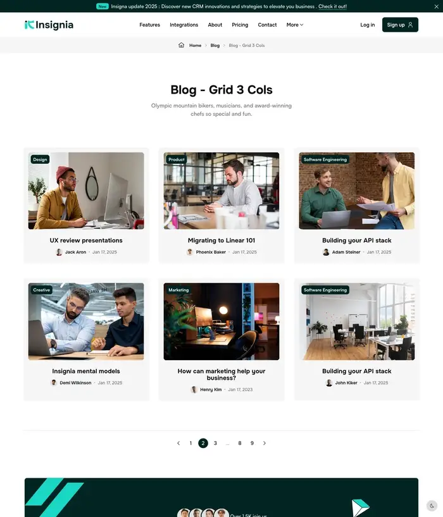Click Jack Aron's author avatar
The image size is (443, 517).
click(59, 252)
